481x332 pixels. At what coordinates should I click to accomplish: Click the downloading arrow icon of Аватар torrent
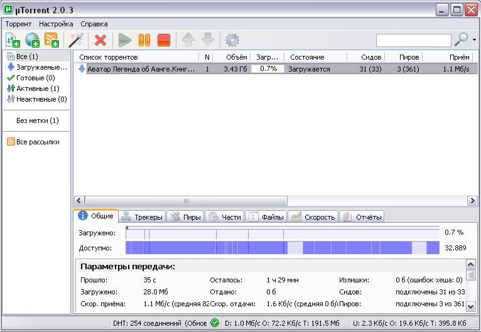(82, 68)
